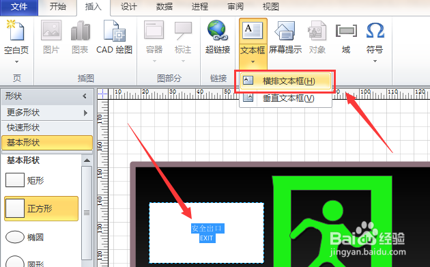This screenshot has height=267, width=430.
Task: Click the 图片 insert picture icon
Action: [x=51, y=30]
